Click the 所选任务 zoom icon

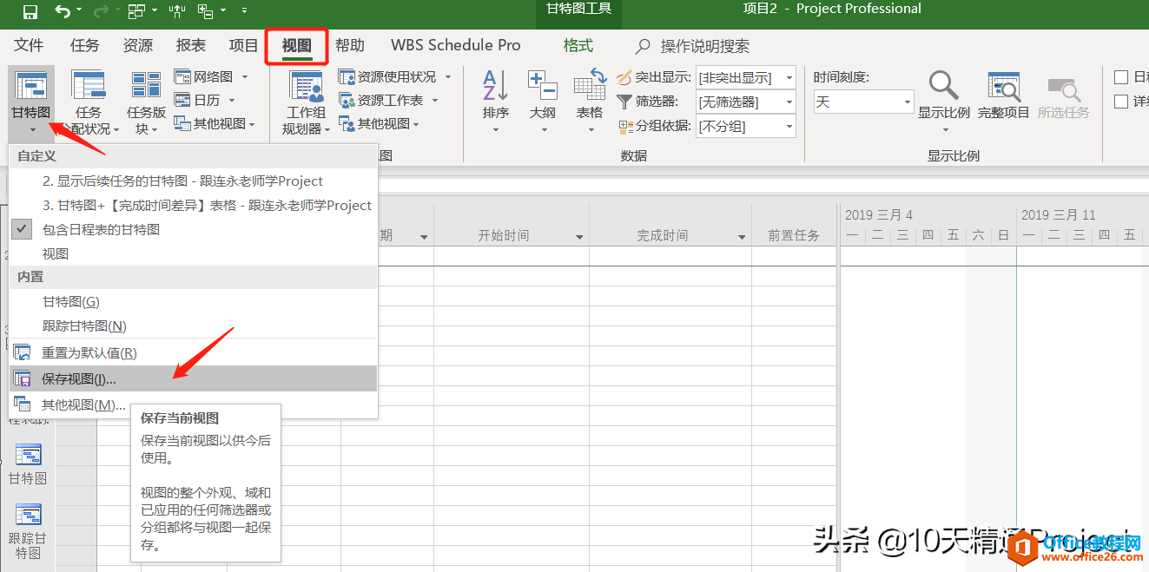pos(1063,89)
